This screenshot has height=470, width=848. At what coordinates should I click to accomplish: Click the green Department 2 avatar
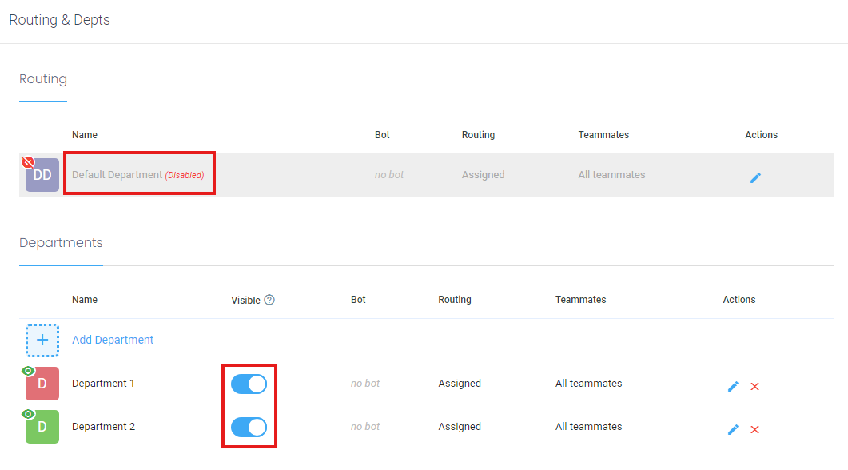43,428
